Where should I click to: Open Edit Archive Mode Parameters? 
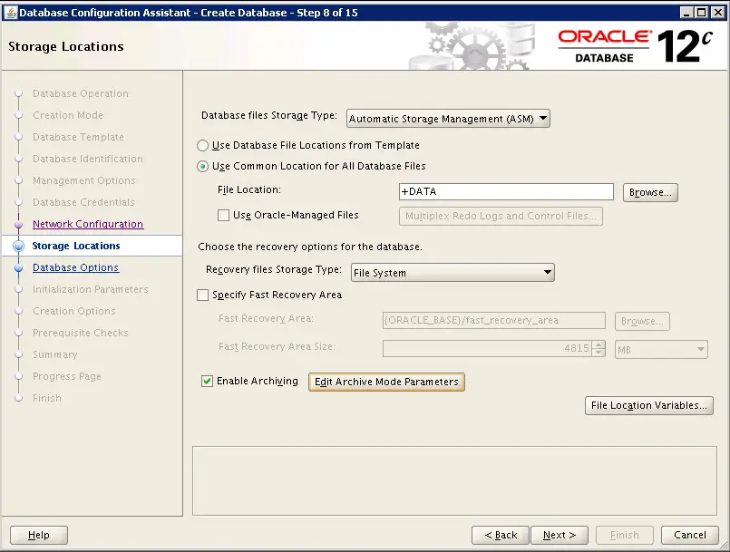[x=386, y=383]
